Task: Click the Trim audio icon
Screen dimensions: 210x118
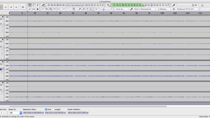Action: point(55,9)
